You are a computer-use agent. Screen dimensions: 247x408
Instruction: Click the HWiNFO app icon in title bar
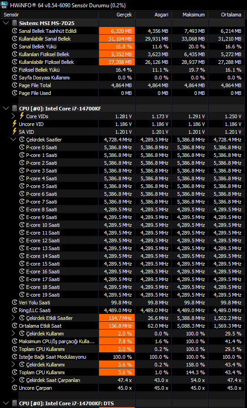[x=4, y=5]
